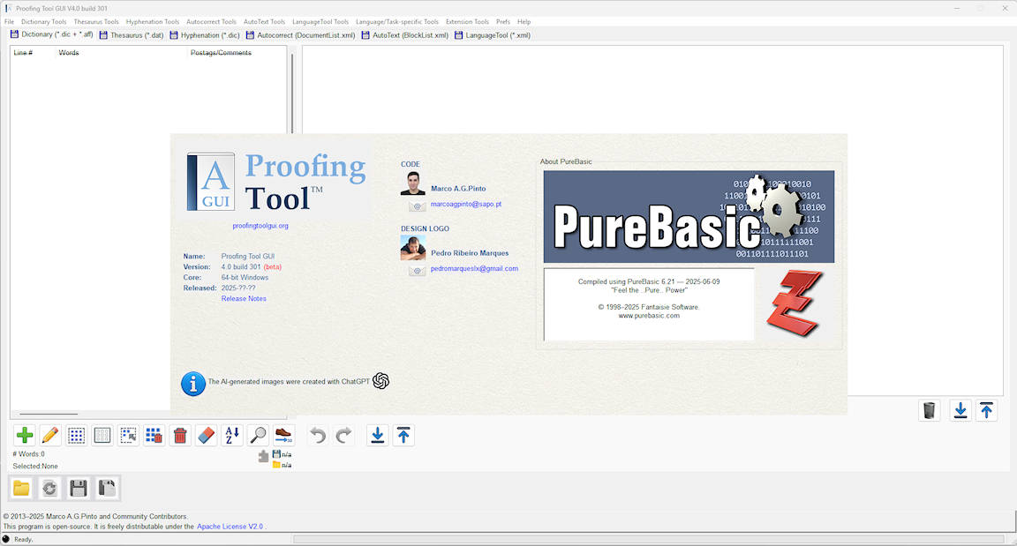Open the Autocorrect Tools menu
1017x546 pixels.
tap(212, 21)
